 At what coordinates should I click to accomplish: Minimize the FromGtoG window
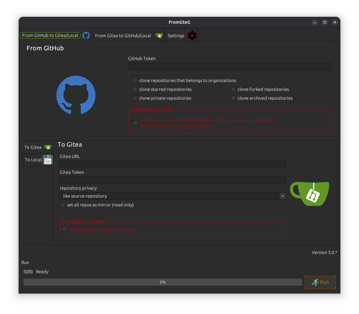click(x=315, y=22)
